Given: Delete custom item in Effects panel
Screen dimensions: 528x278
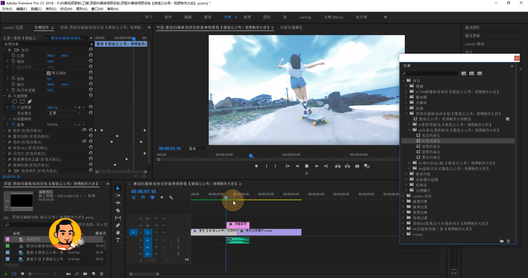Looking at the screenshot, I should point(508,241).
